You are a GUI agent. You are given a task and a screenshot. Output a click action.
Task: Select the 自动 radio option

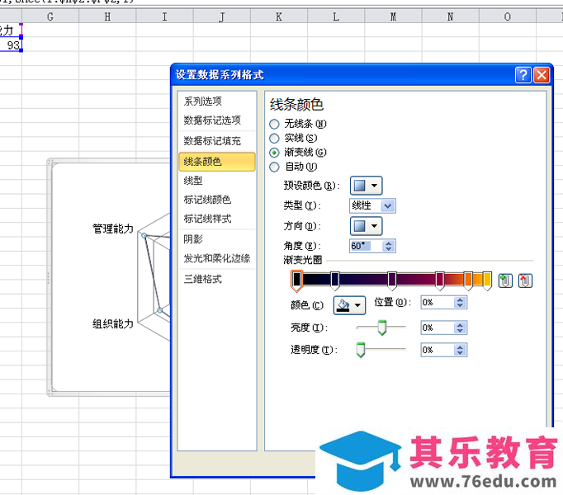tap(274, 167)
